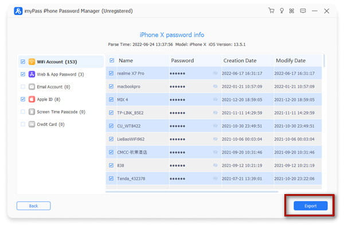Click the masked password of MIX 4
Image resolution: width=344 pixels, height=225 pixels.
177,100
